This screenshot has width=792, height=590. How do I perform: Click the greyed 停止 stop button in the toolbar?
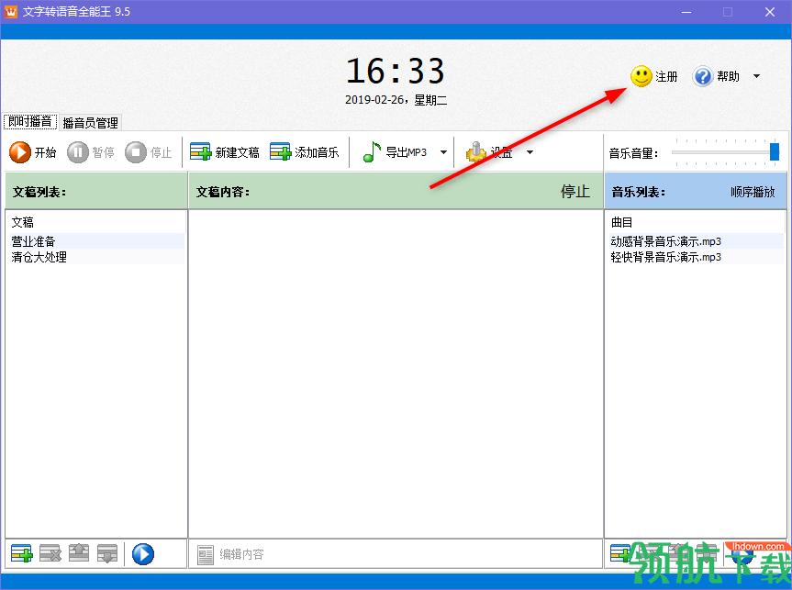[149, 152]
